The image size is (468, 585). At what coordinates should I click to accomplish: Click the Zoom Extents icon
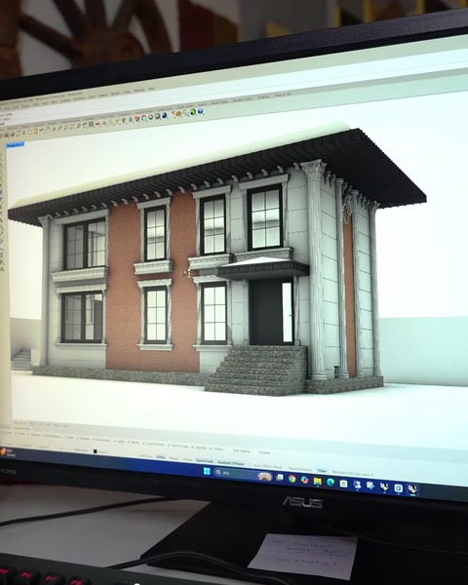point(72,127)
